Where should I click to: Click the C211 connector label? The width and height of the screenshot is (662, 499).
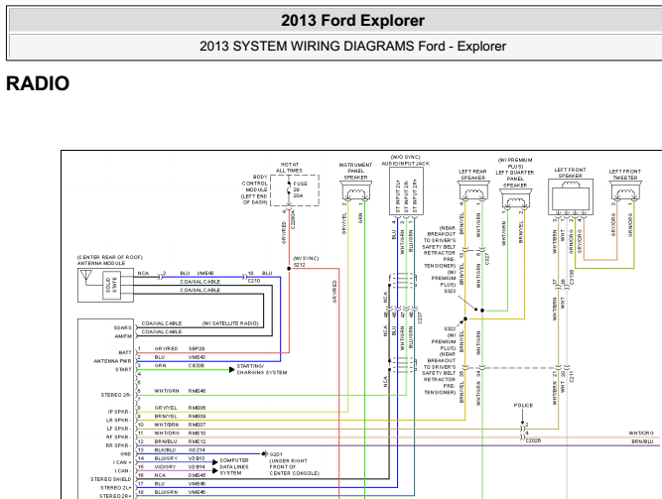pyautogui.click(x=572, y=377)
